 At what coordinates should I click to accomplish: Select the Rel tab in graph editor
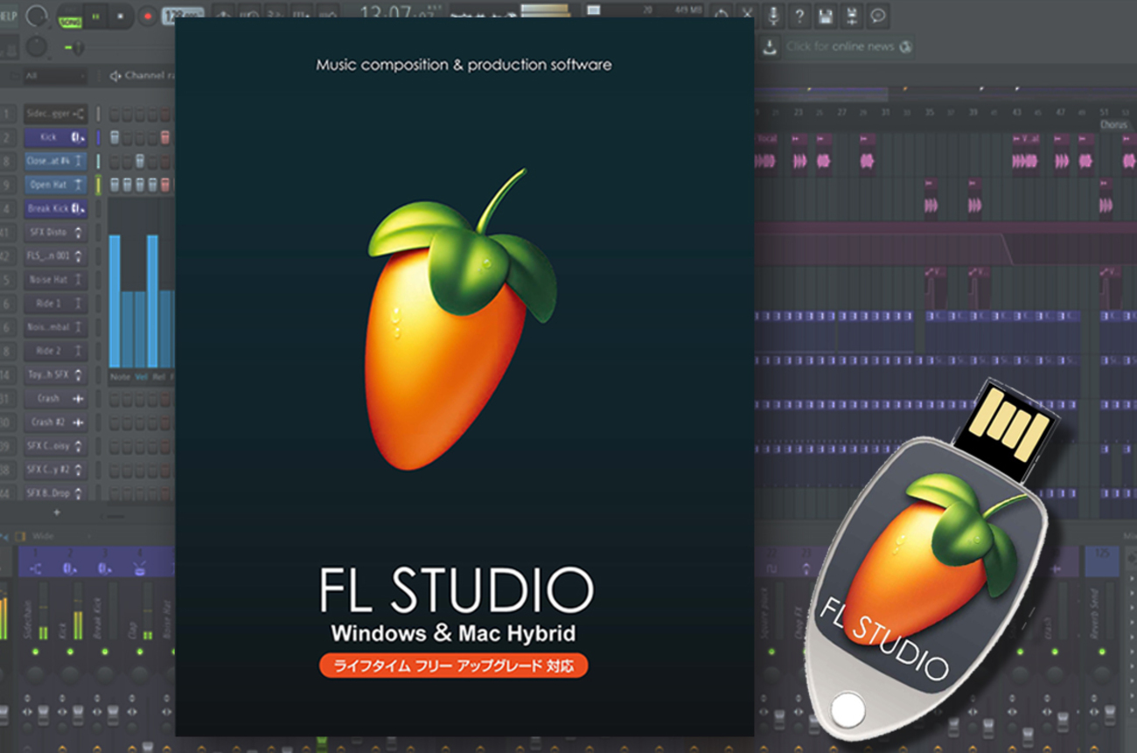(x=158, y=377)
